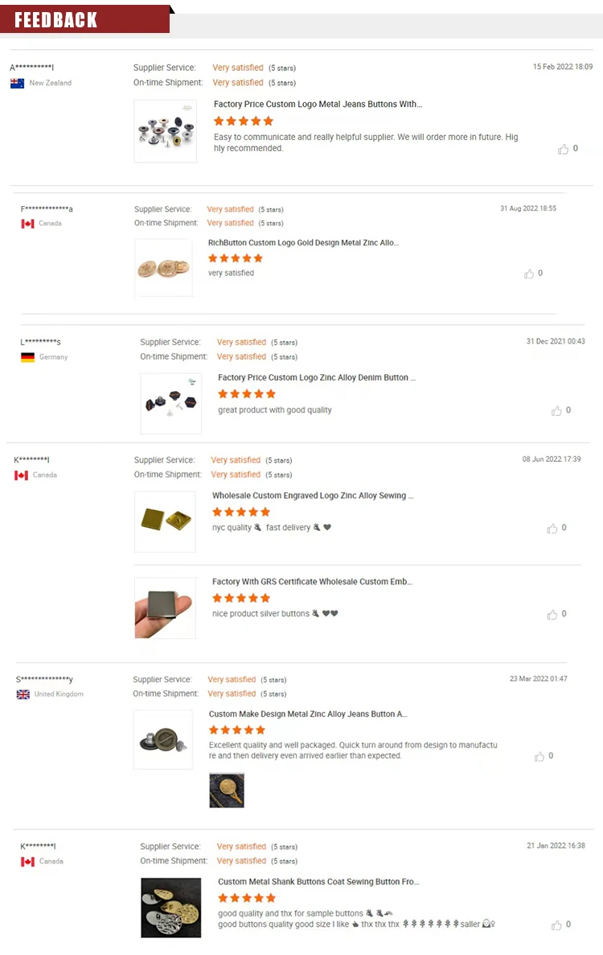Click thumbs-up on "nice product silver buttons" review
The width and height of the screenshot is (603, 955).
[x=552, y=615]
